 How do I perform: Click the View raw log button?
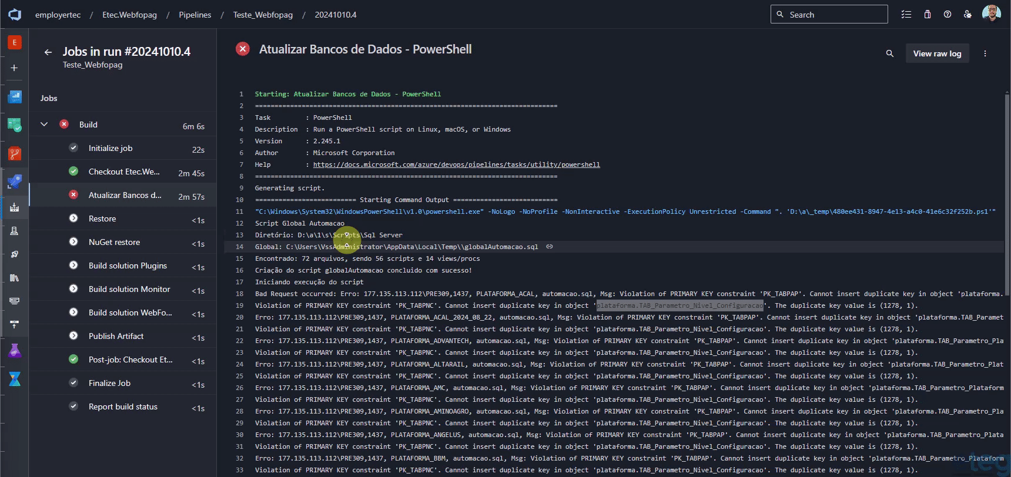coord(937,53)
